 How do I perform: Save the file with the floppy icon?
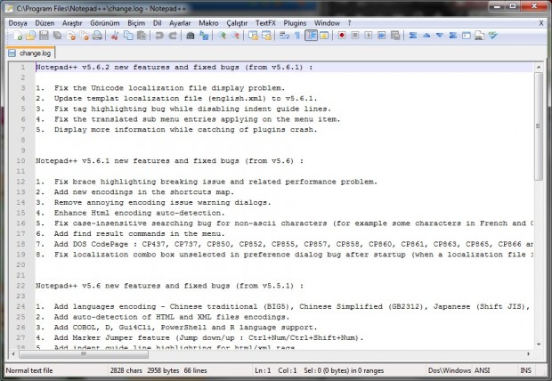click(x=44, y=36)
